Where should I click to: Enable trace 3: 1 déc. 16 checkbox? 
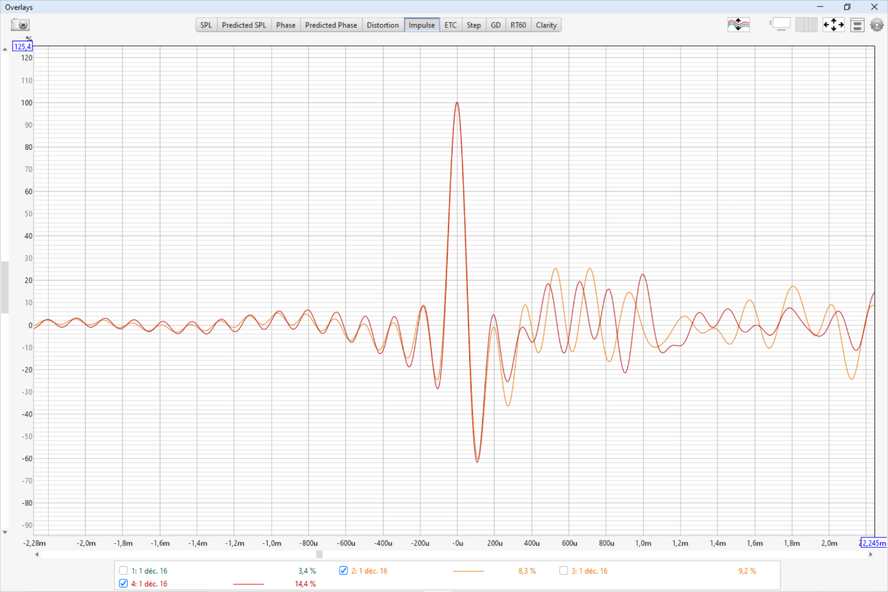(x=563, y=570)
